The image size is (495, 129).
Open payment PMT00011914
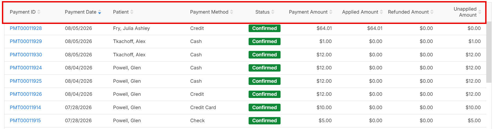coord(25,107)
